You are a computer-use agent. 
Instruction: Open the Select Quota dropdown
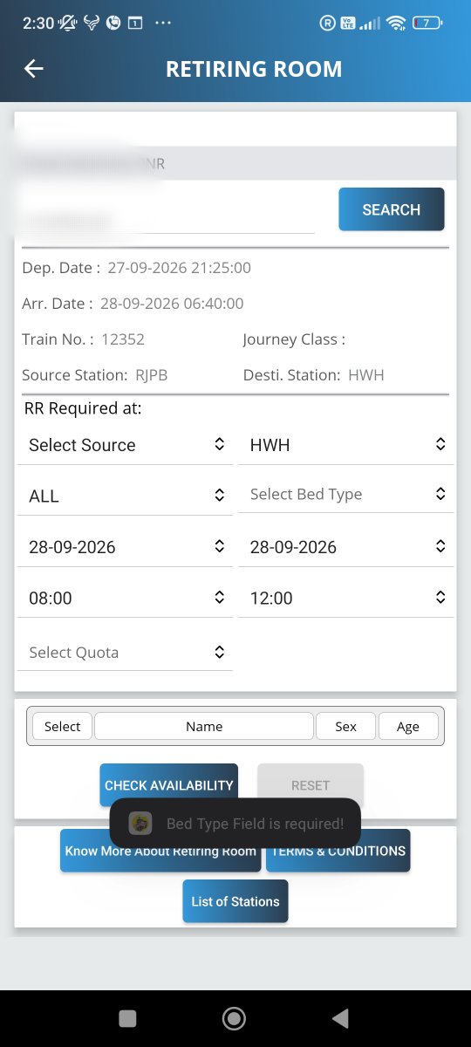point(125,652)
